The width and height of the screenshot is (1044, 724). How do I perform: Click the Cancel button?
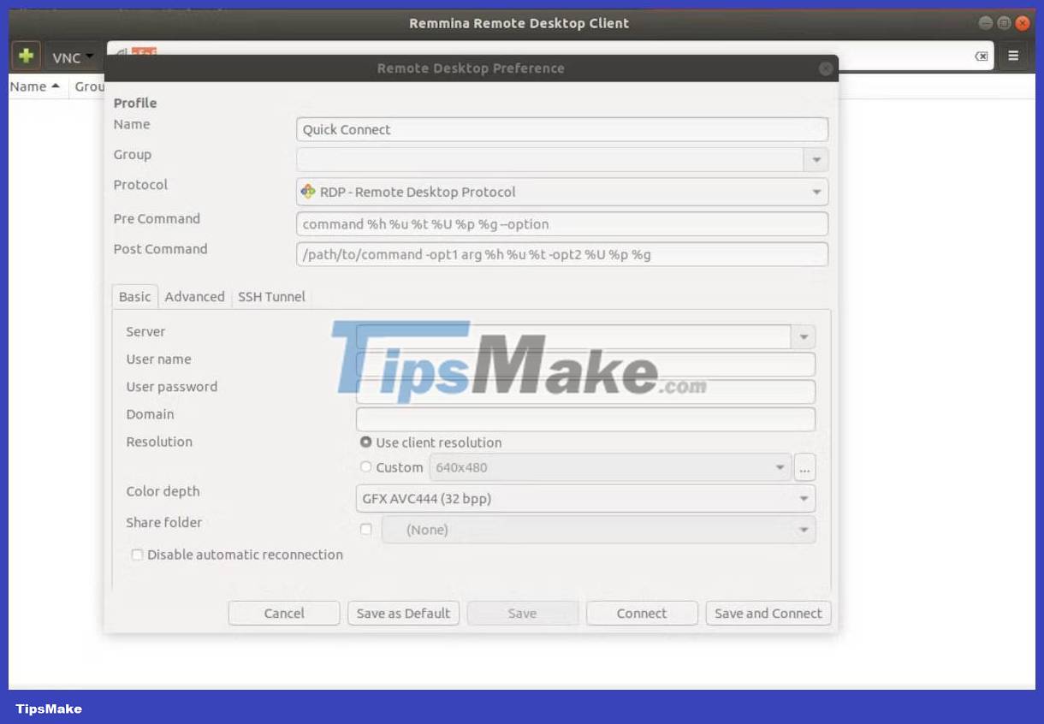point(284,613)
